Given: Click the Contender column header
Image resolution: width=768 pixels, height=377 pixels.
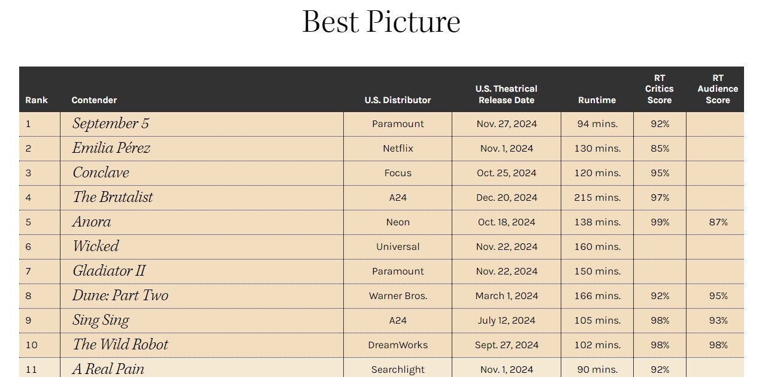Looking at the screenshot, I should point(94,100).
